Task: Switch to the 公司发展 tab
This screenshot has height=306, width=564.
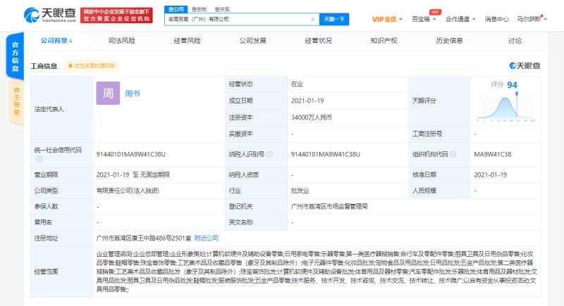Action: (x=253, y=41)
